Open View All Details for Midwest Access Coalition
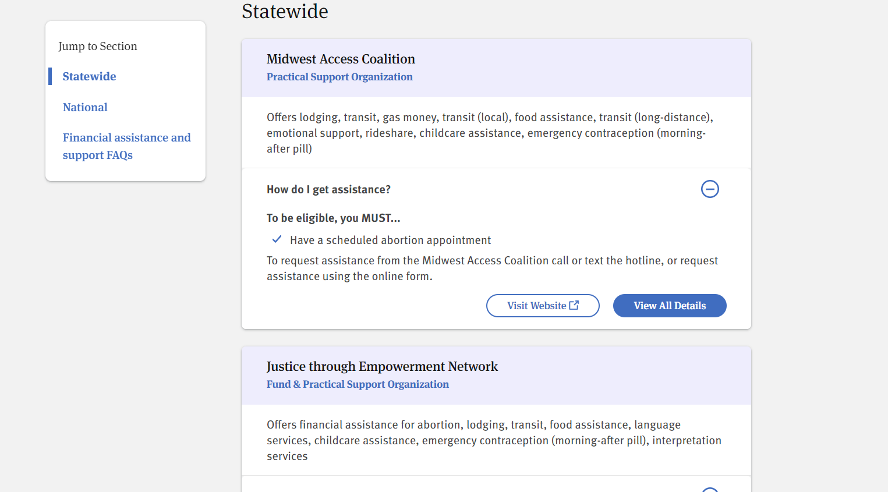The width and height of the screenshot is (888, 492). [x=669, y=305]
